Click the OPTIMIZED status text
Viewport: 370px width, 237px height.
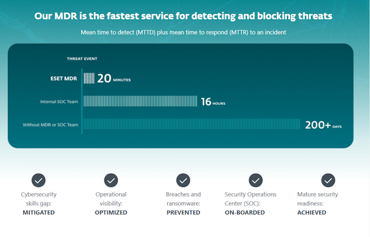point(111,213)
